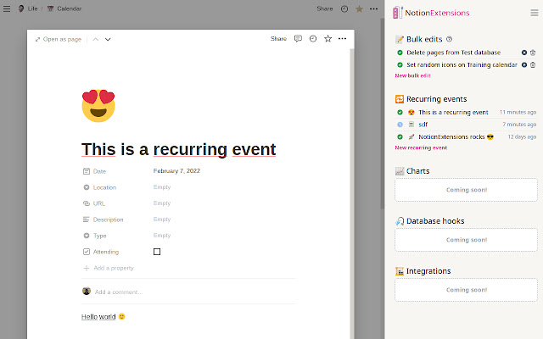Open the three-dot menu in the top bar
Viewport: 543px width, 339px height.
373,8
